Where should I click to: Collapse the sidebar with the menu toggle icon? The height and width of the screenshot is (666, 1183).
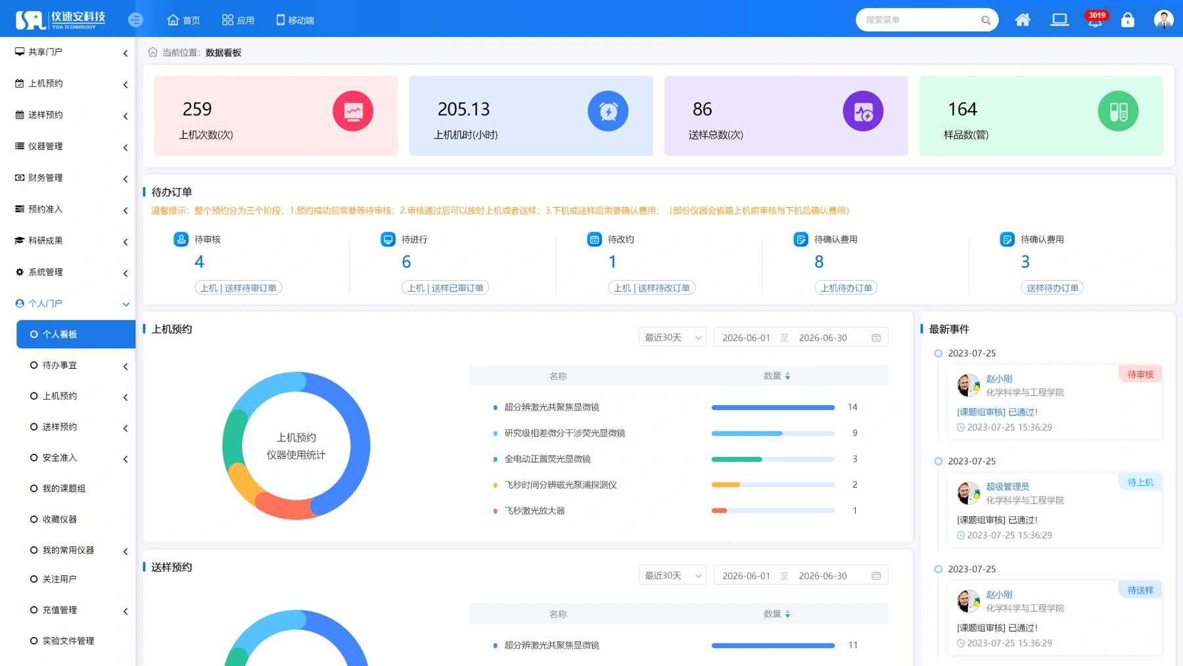[135, 20]
